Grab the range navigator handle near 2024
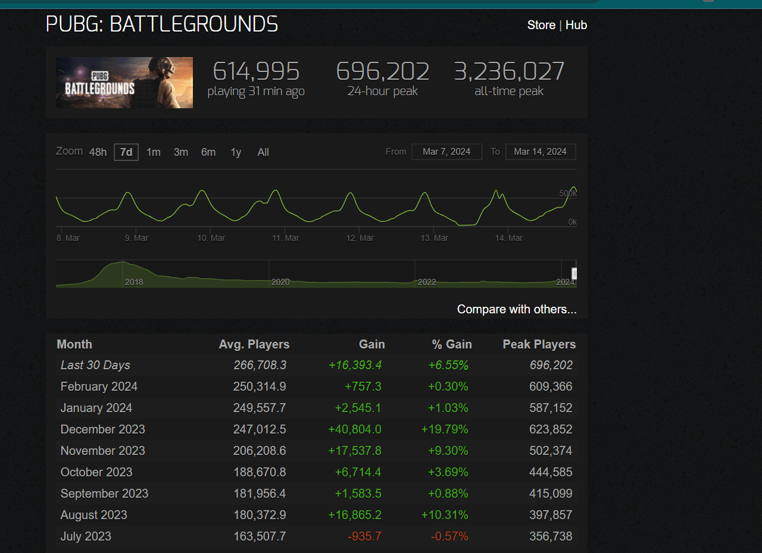 point(574,274)
